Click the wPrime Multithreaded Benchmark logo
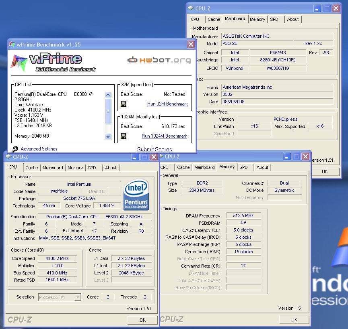 click(53, 63)
